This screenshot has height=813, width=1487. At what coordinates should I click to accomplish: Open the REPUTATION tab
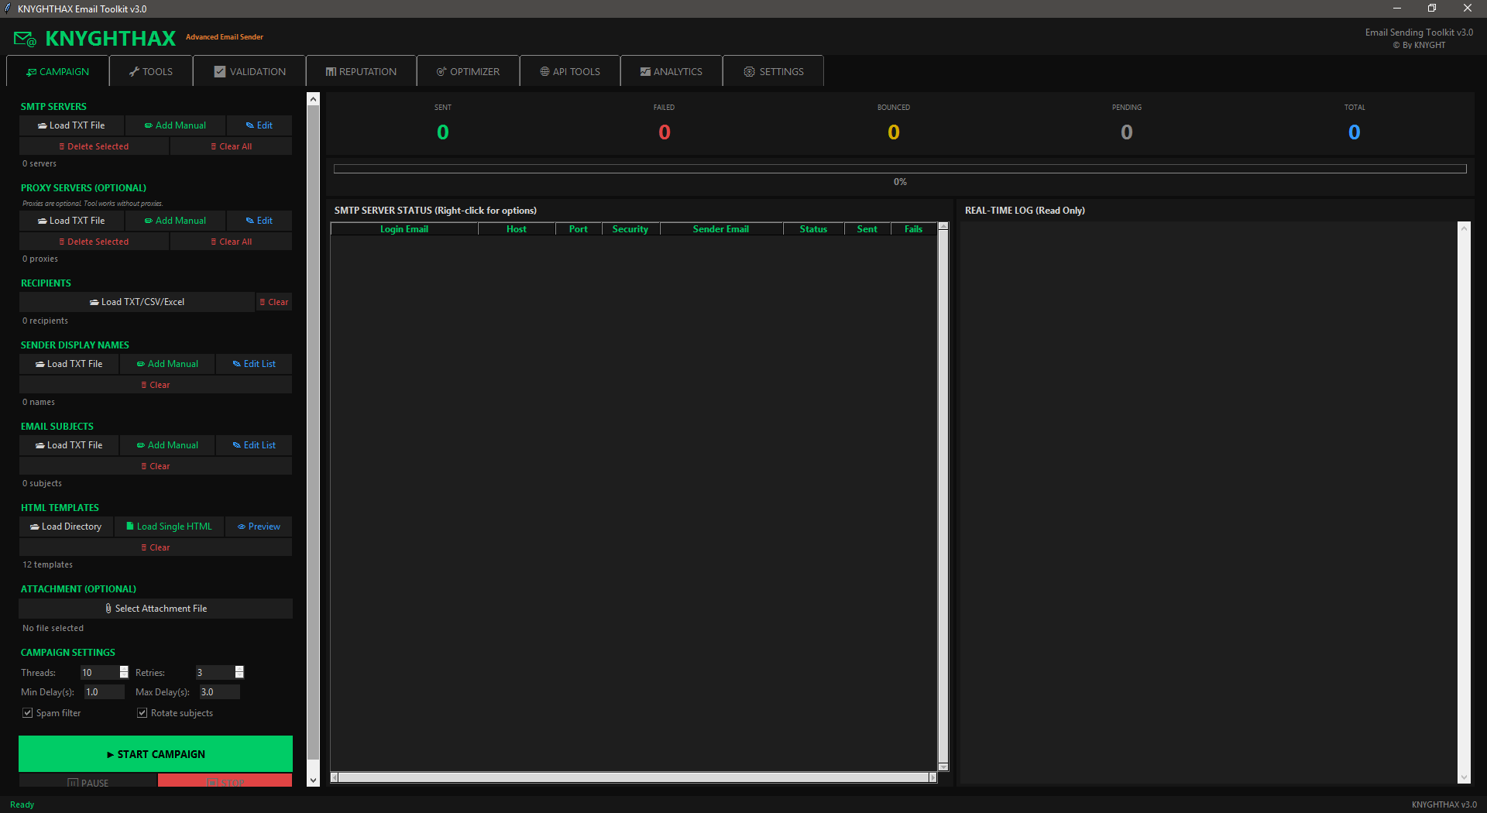tap(361, 71)
